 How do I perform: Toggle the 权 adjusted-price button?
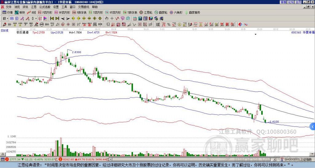(40, 18)
